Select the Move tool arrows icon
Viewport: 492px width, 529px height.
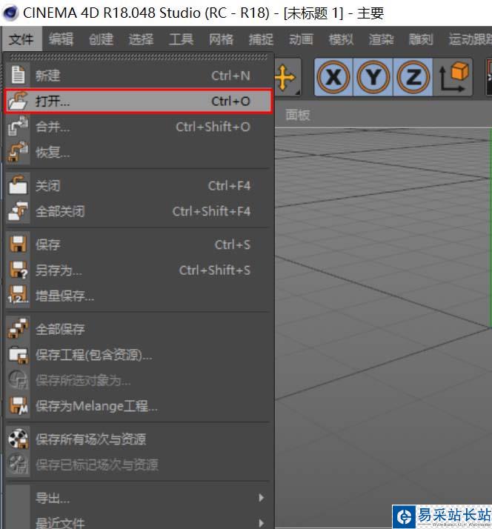285,78
